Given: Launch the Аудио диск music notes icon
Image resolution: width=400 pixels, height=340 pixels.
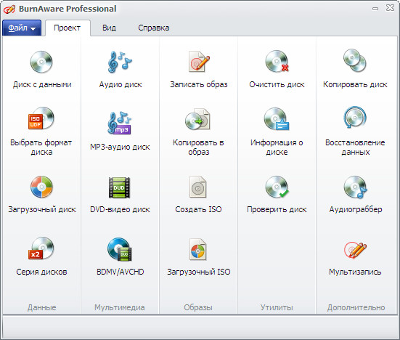Looking at the screenshot, I should point(120,62).
